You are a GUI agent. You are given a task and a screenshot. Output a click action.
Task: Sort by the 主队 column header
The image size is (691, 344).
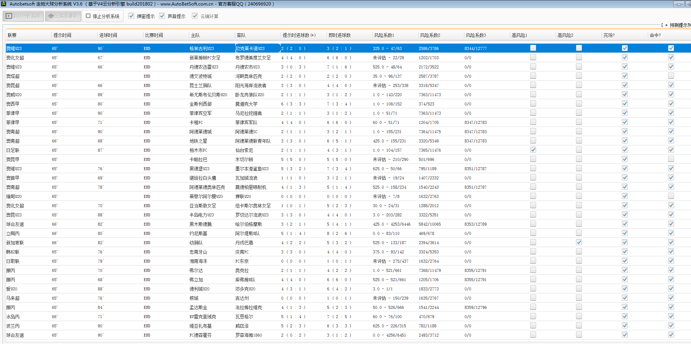(195, 35)
